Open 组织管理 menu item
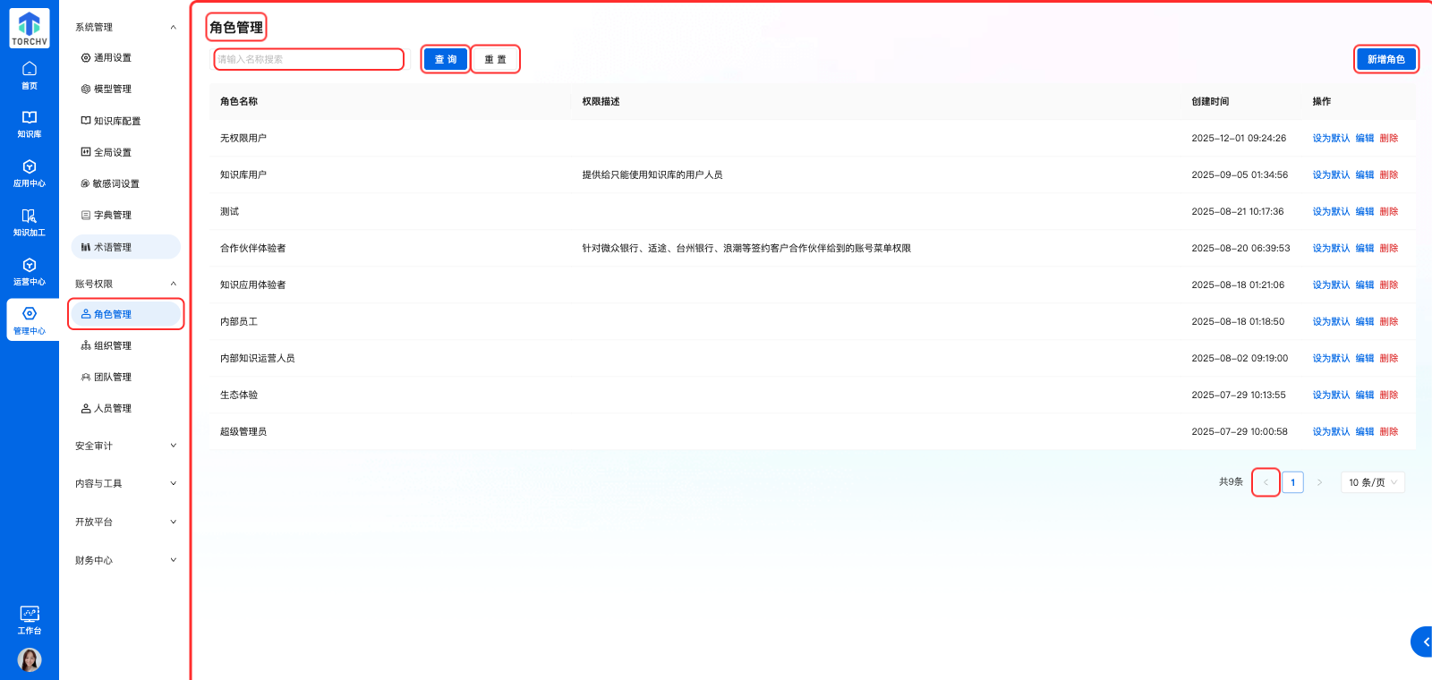This screenshot has height=680, width=1432. click(125, 345)
